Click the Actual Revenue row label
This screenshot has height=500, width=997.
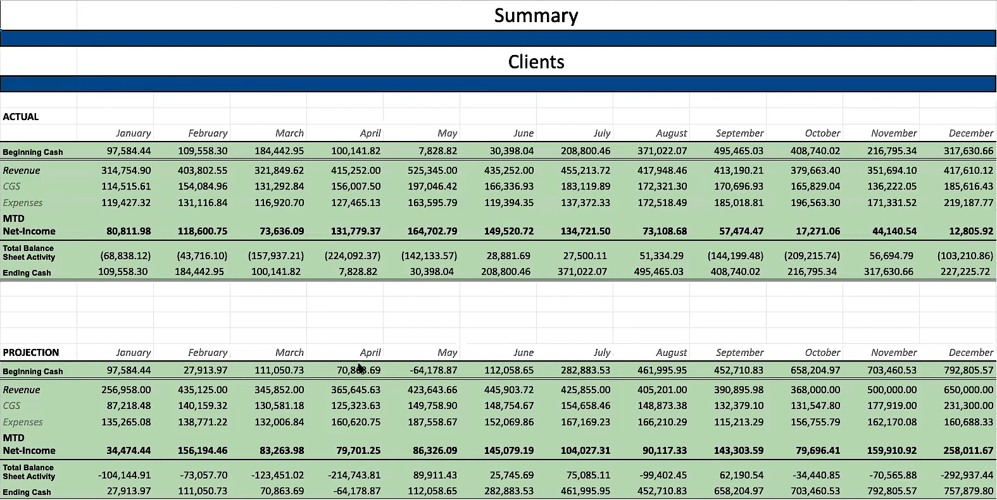pyautogui.click(x=22, y=171)
